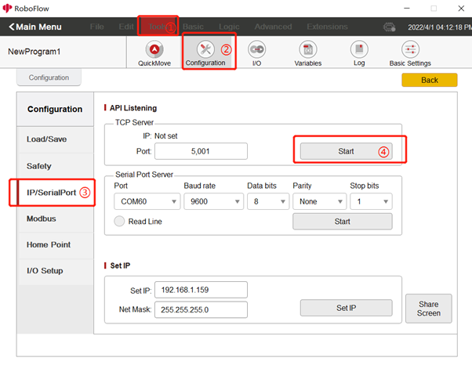Open the Log icon

point(359,50)
